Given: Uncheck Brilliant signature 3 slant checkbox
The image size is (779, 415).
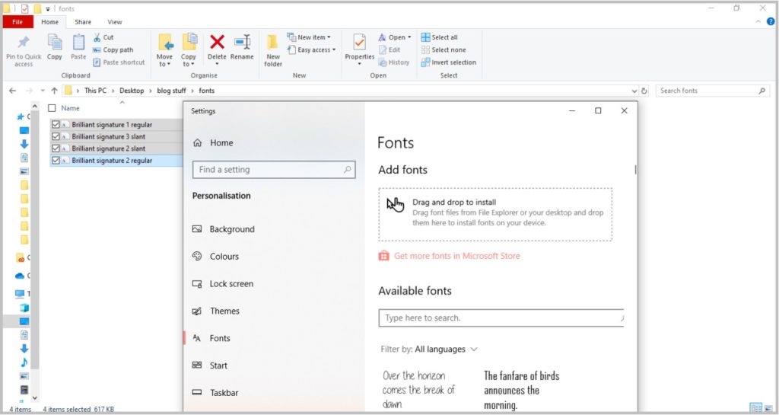Looking at the screenshot, I should [56, 136].
